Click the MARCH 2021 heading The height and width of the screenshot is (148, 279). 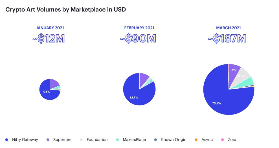pyautogui.click(x=228, y=28)
